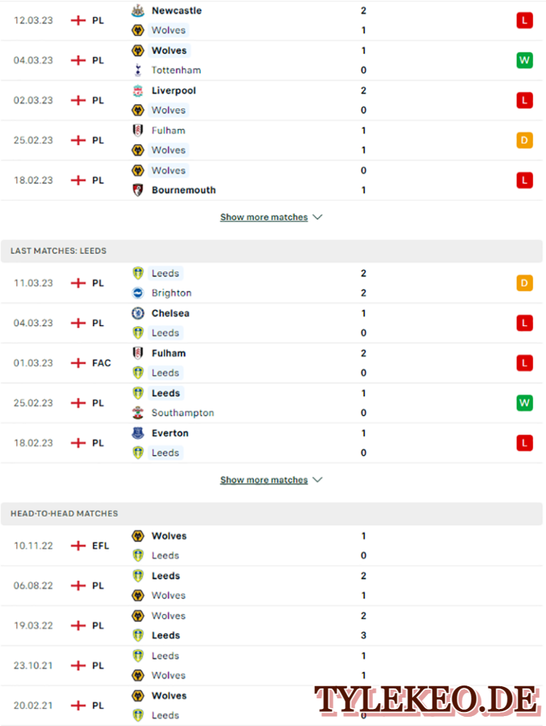Click the orange D badge for Leeds vs Brighton
Image resolution: width=546 pixels, height=726 pixels.
(525, 283)
